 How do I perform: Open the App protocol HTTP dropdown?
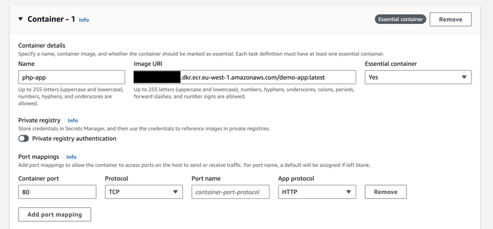click(x=317, y=192)
